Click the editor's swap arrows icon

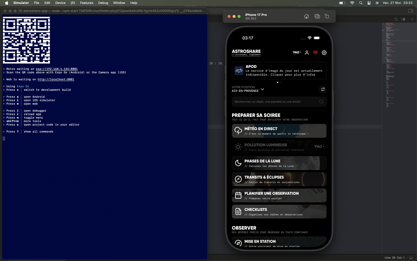click(x=396, y=19)
